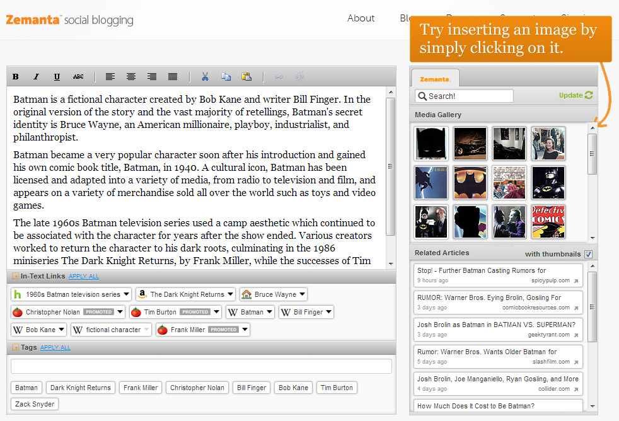619x421 pixels.
Task: Click APPLY ALL for In-Text Links
Action: click(84, 276)
